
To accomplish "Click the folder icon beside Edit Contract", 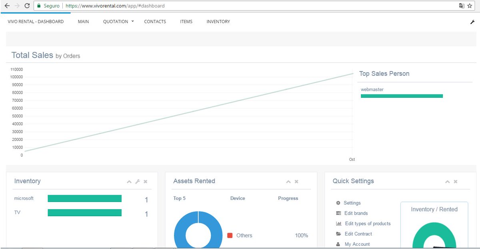I will [338, 234].
